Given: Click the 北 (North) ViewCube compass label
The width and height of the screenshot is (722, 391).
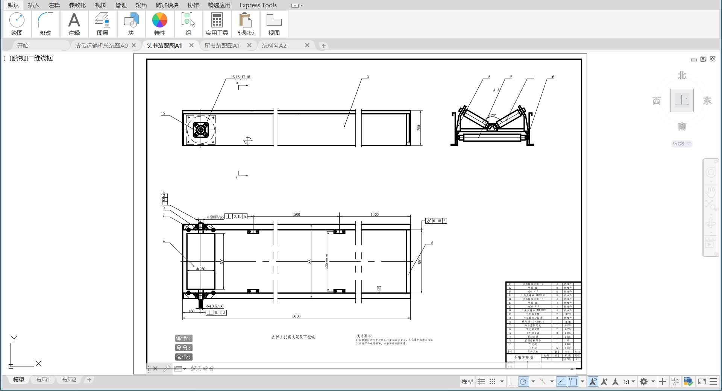Looking at the screenshot, I should pos(682,76).
